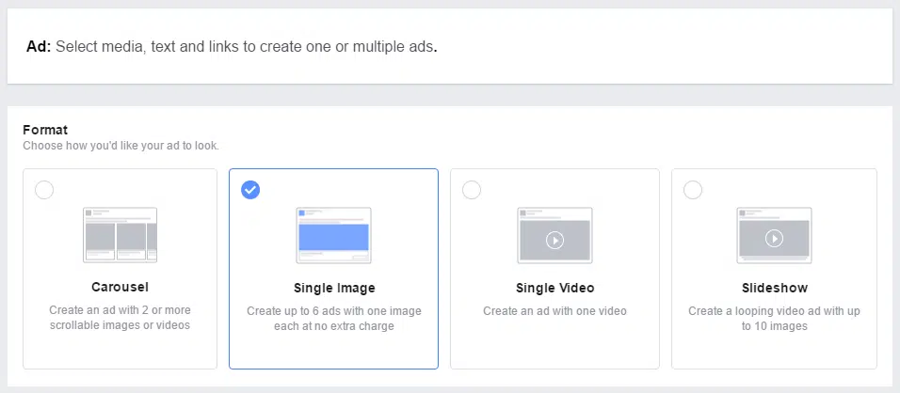Click the play symbol in Single Video icon
Screen dimensions: 900x393
554,240
